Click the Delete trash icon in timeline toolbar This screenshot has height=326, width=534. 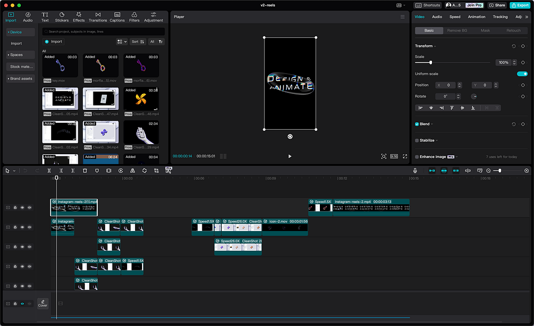tap(85, 171)
